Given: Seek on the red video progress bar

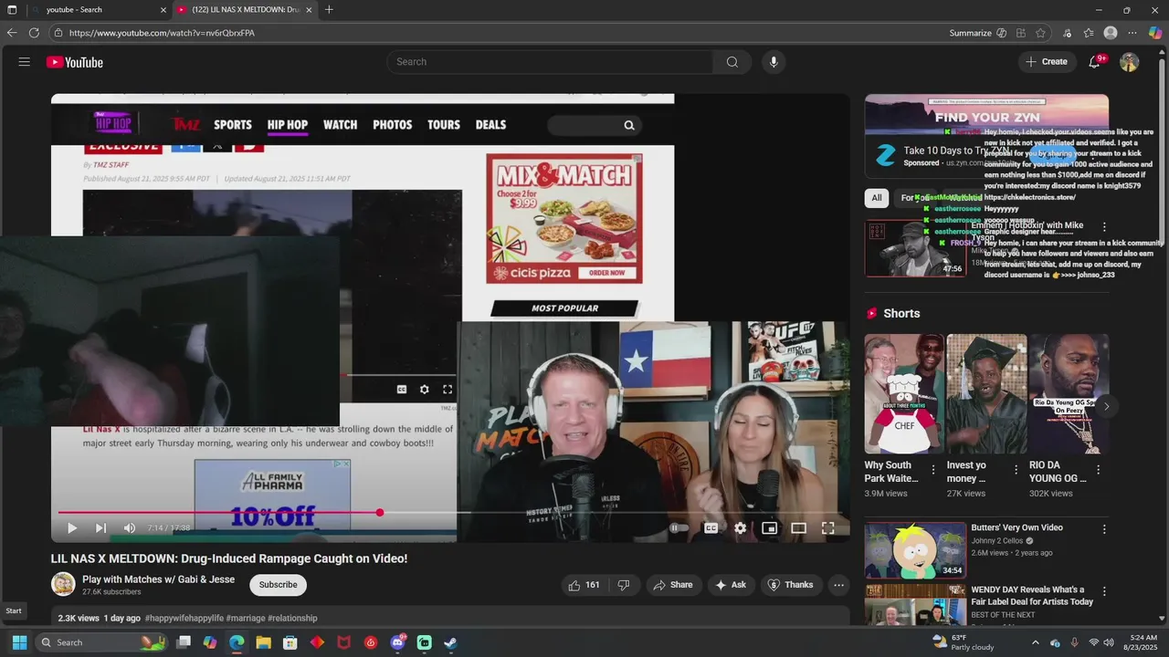Looking at the screenshot, I should 449,513.
